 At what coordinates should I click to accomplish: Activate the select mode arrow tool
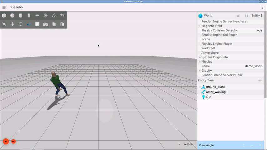(x=4, y=24)
